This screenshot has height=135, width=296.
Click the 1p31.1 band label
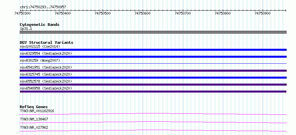[26, 29]
